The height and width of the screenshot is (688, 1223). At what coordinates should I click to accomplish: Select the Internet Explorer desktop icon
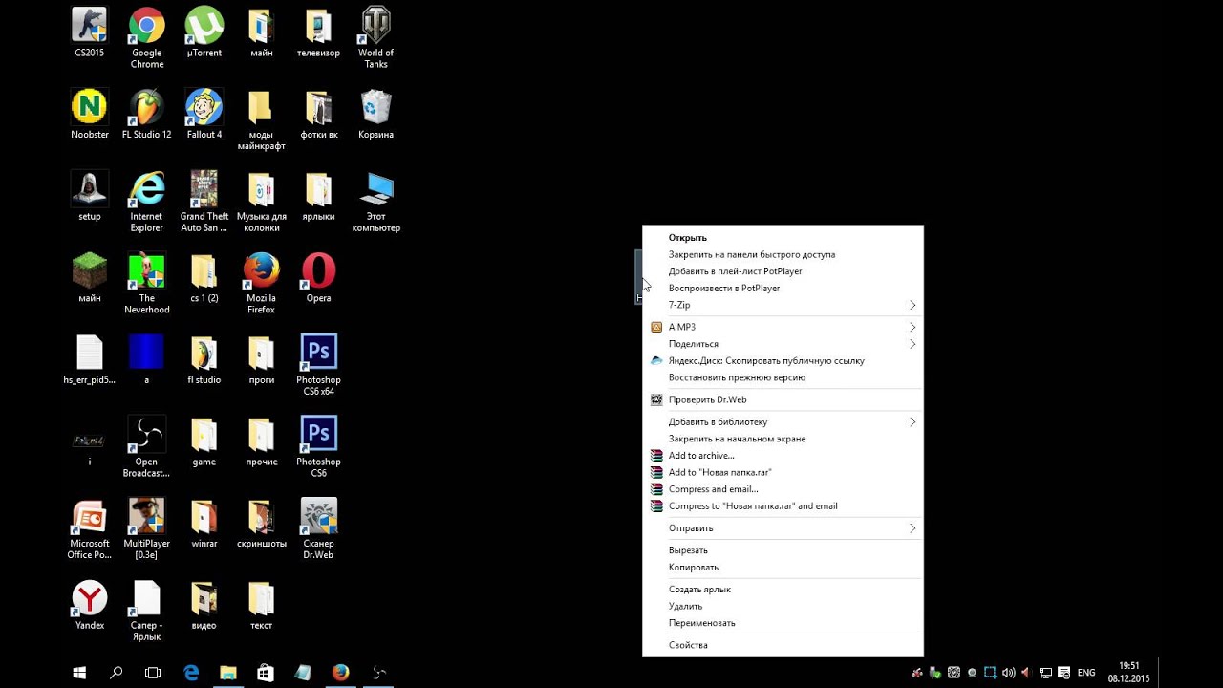[147, 202]
